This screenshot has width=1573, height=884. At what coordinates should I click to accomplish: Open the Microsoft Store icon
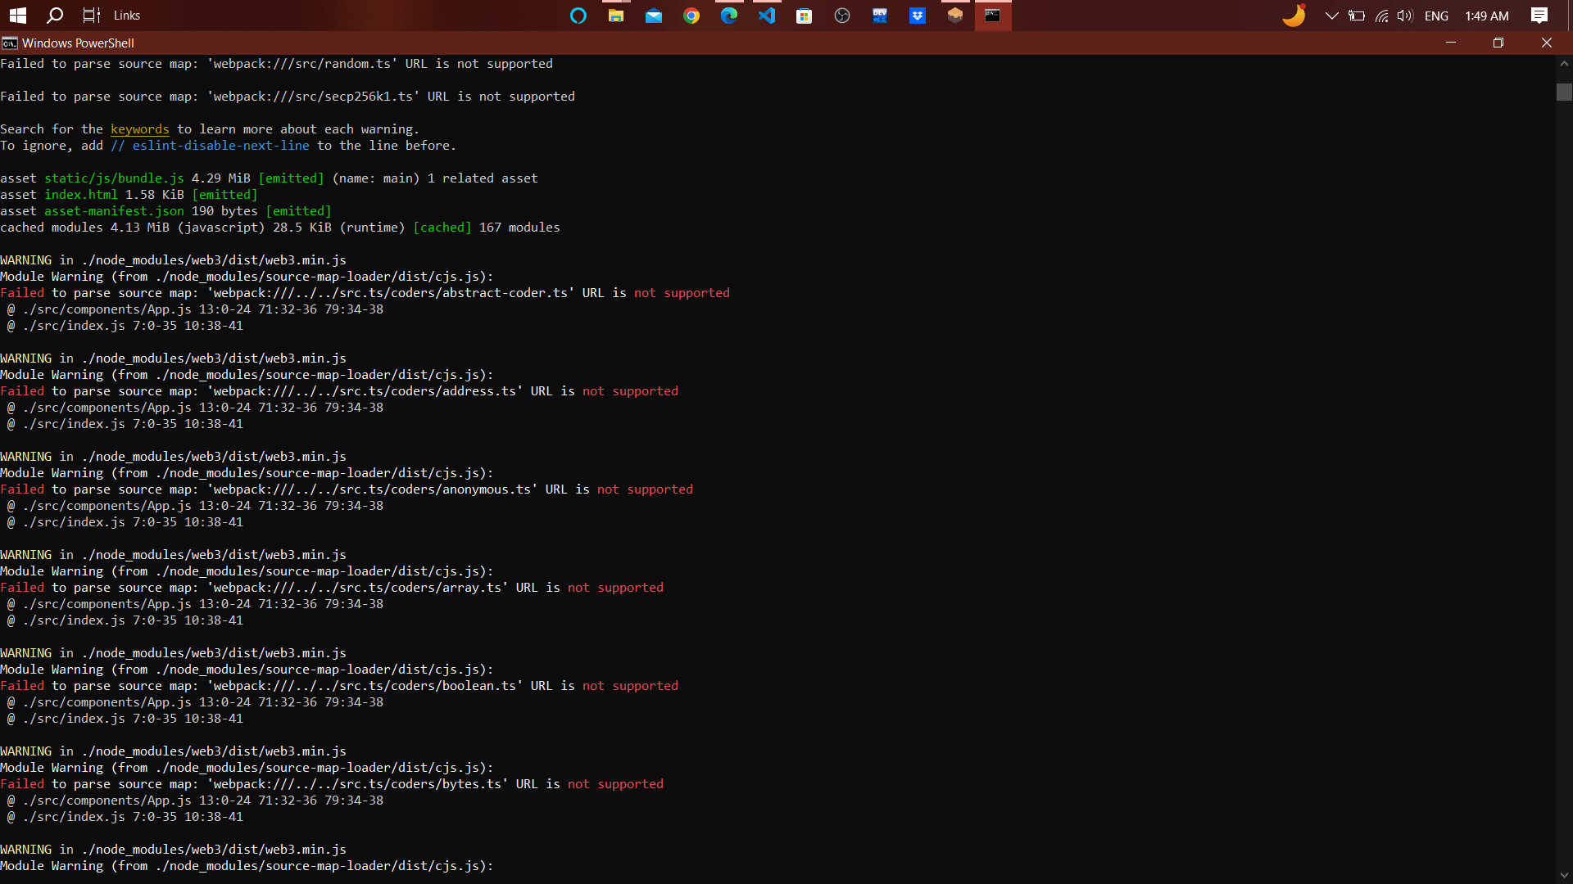pos(805,16)
